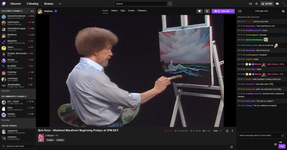Click Moobot username at 07:11:51
This screenshot has width=287, height=150.
(258, 64)
